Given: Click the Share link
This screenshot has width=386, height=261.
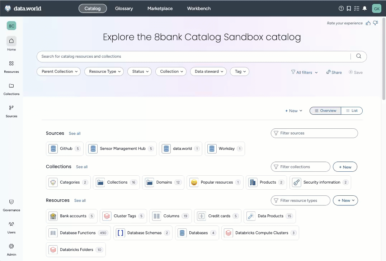Looking at the screenshot, I should pos(334,72).
